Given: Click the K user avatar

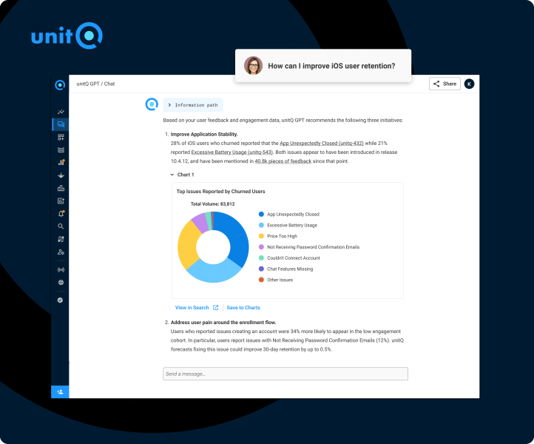Looking at the screenshot, I should click(x=469, y=84).
